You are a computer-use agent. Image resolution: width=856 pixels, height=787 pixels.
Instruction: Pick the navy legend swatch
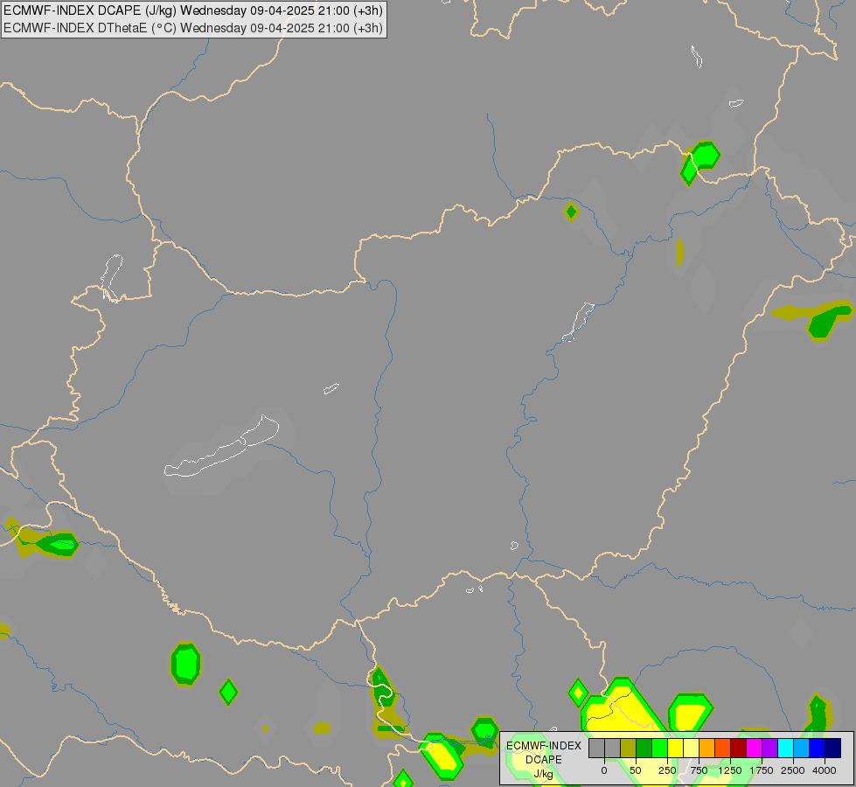(x=833, y=748)
